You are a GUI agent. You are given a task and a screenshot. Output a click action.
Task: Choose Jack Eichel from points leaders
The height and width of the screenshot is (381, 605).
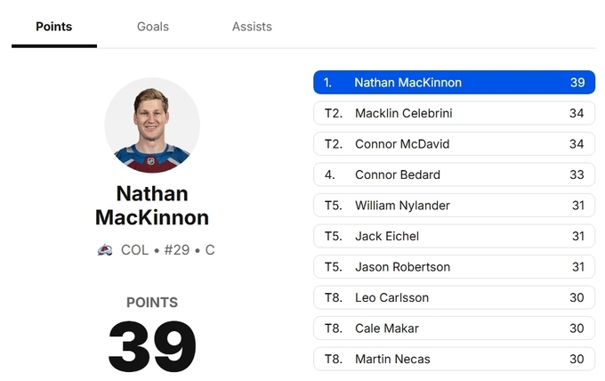454,236
